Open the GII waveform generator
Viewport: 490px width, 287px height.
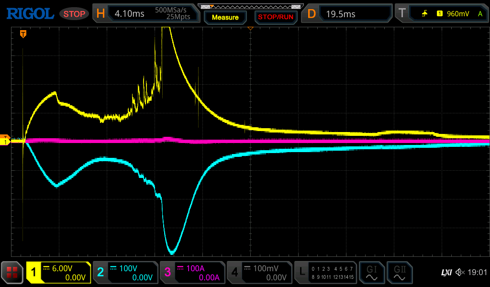400,273
